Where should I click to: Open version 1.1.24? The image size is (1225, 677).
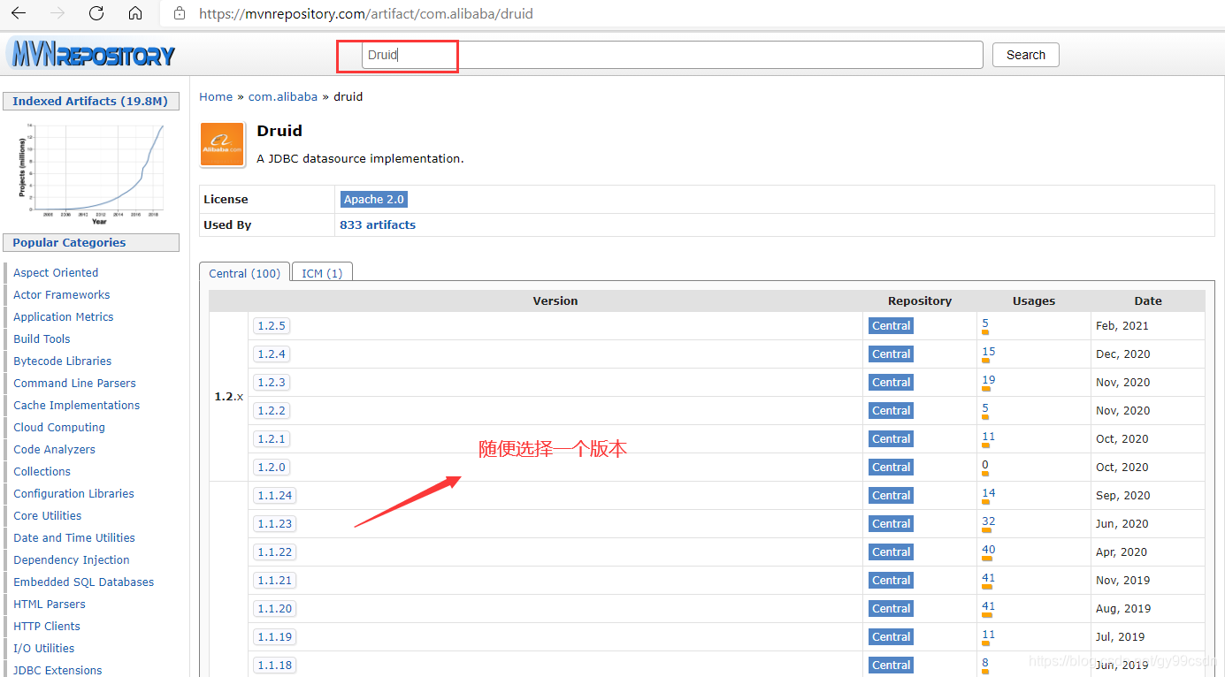tap(275, 496)
